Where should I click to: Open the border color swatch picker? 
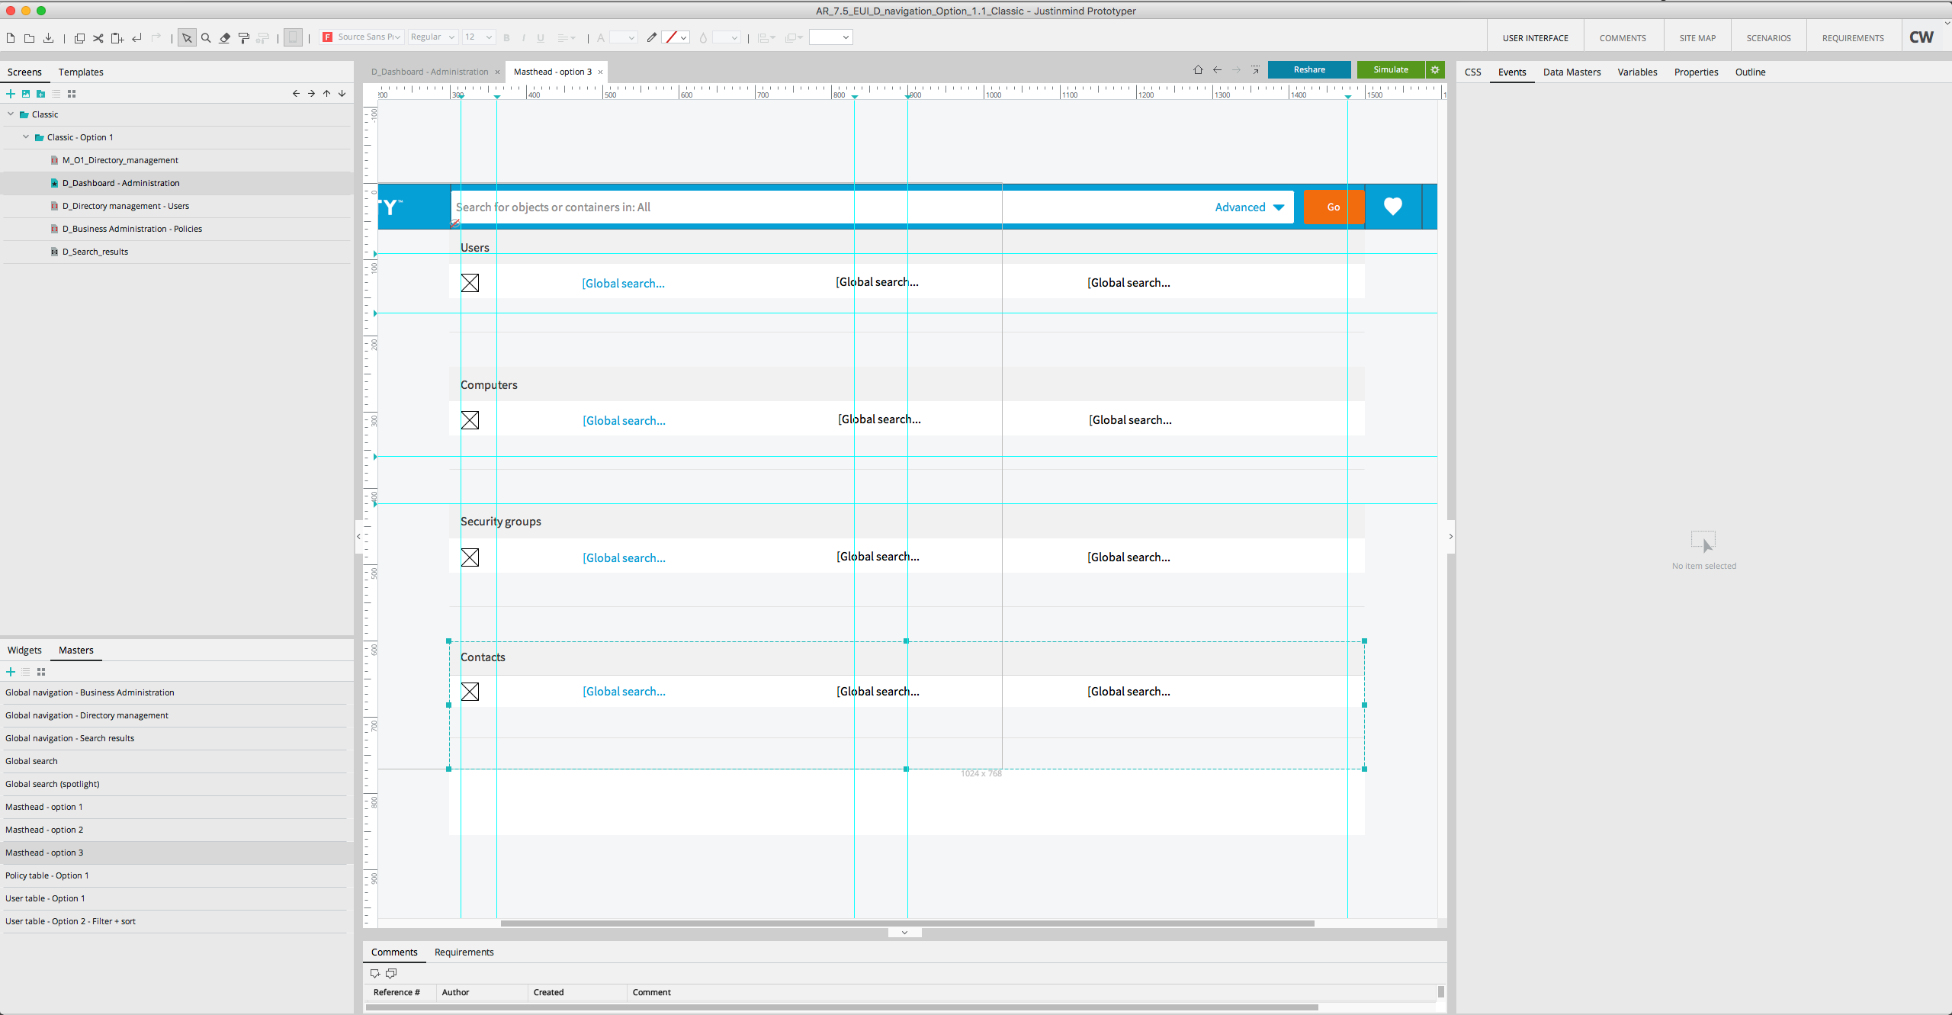[x=676, y=37]
